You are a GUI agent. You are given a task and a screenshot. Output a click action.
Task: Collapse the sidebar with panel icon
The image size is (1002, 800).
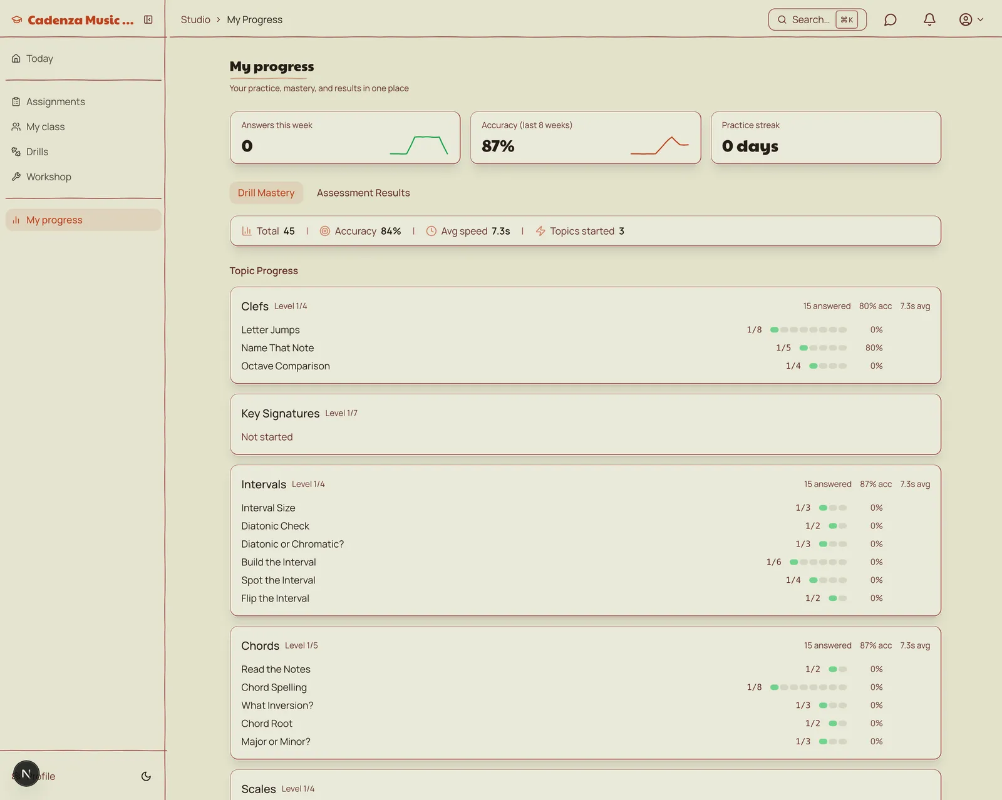coord(148,19)
